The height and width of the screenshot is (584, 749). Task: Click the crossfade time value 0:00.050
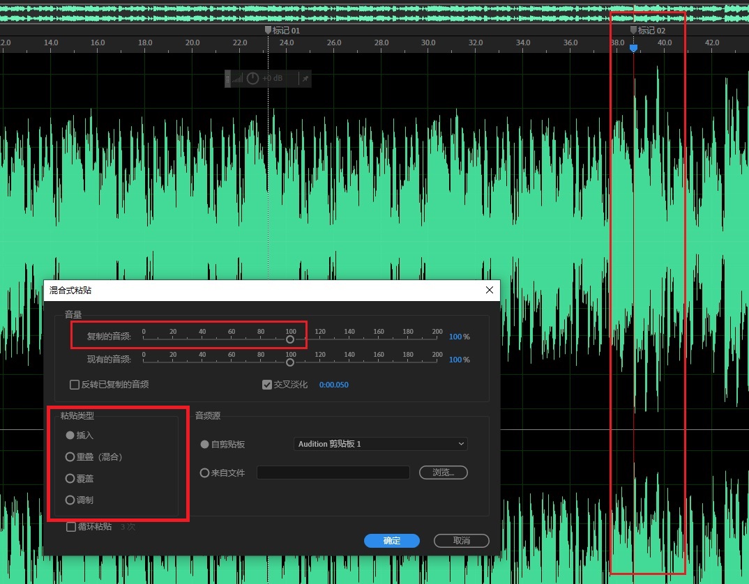pos(333,385)
